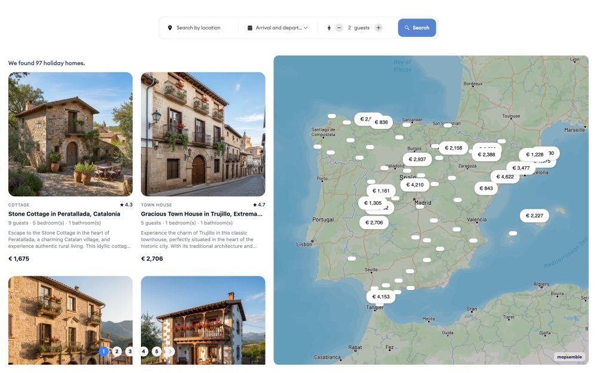The width and height of the screenshot is (597, 373).
Task: Open Stone Cottage in Peratallada, Catalonia title
Action: (x=64, y=214)
